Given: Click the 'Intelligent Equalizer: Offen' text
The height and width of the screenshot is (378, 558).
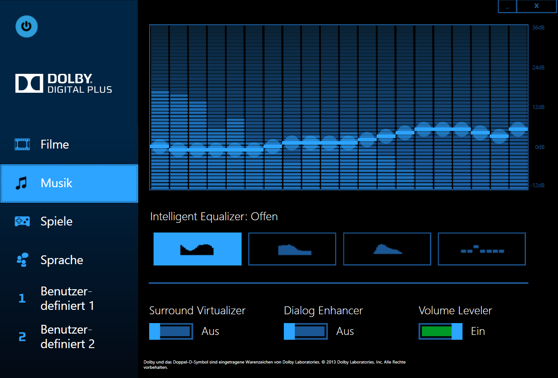Looking at the screenshot, I should tap(214, 217).
